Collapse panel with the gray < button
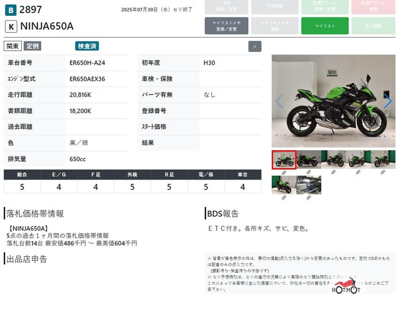Image resolution: width=403 pixels, height=310 pixels. 255,46
